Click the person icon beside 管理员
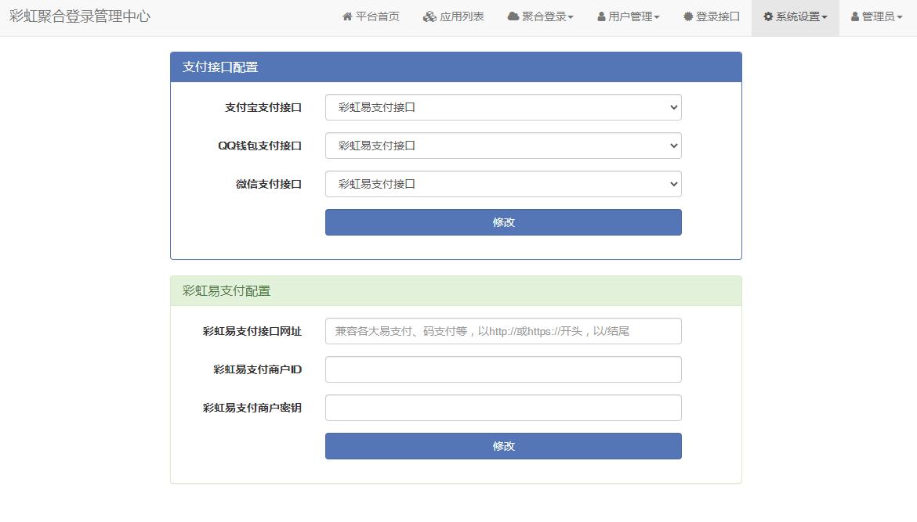Viewport: 917px width, 522px height. pyautogui.click(x=855, y=17)
